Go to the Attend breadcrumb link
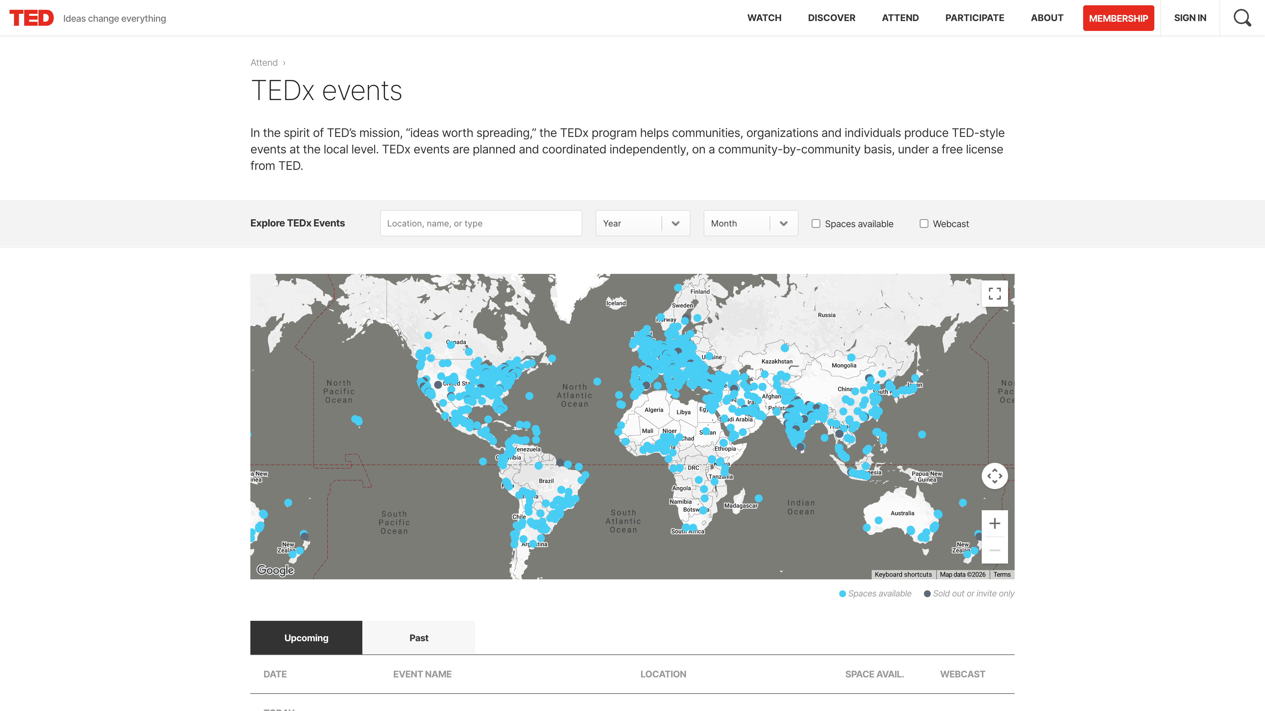 264,62
